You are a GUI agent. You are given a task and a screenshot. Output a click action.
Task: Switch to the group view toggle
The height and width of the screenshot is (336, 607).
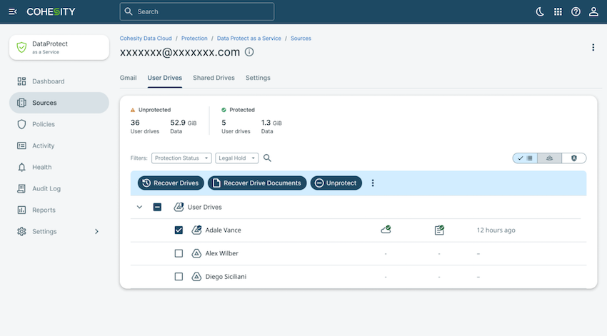pos(549,158)
